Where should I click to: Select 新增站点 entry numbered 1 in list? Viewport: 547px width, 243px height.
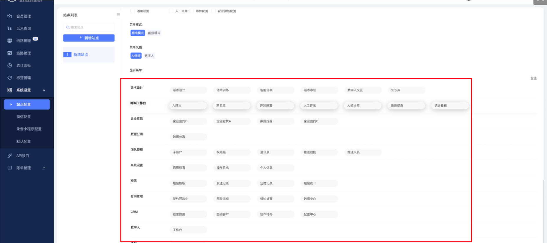(81, 54)
